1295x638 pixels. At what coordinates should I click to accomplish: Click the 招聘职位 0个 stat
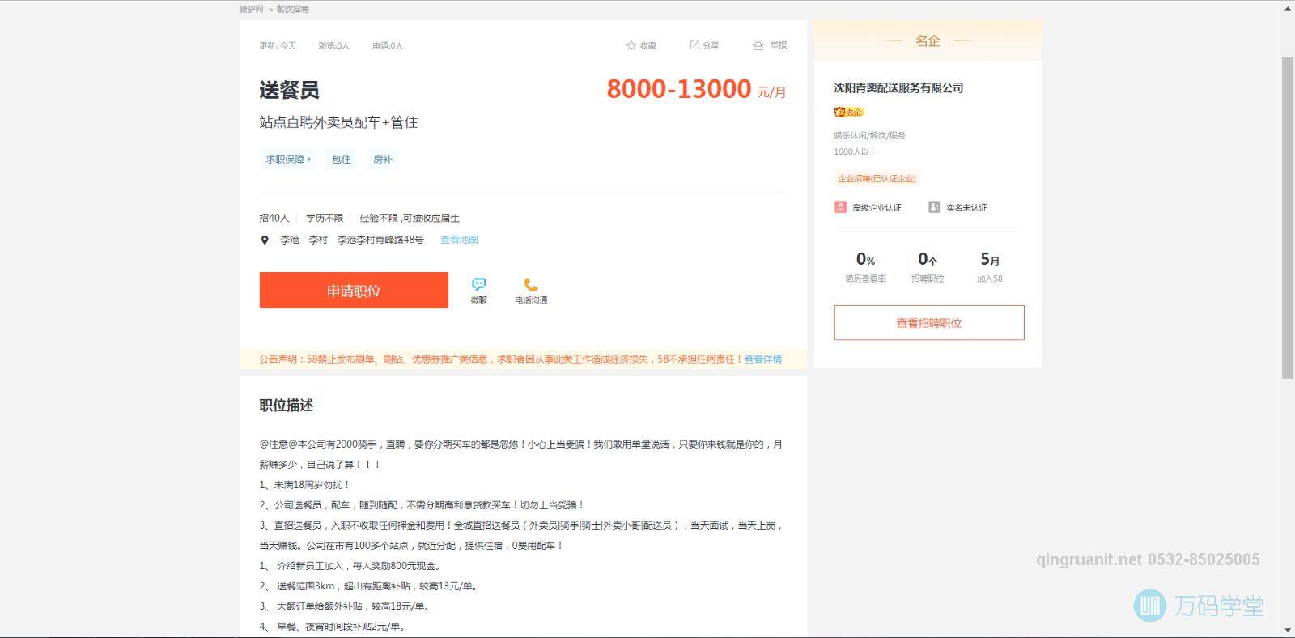(x=928, y=266)
